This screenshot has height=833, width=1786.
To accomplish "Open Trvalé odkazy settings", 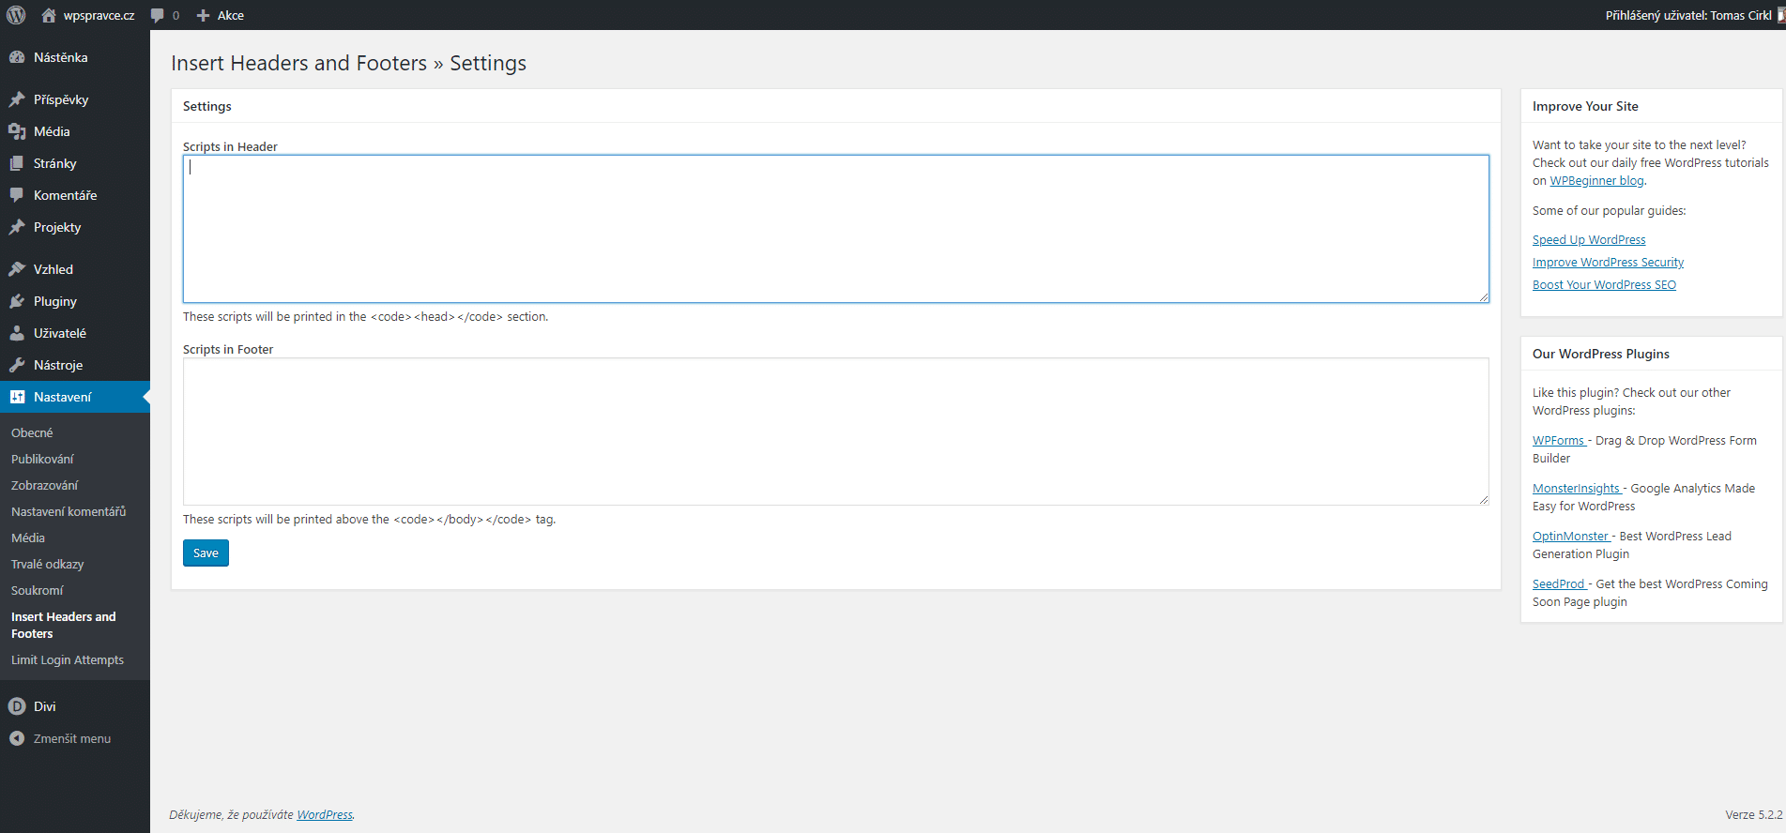I will [48, 564].
